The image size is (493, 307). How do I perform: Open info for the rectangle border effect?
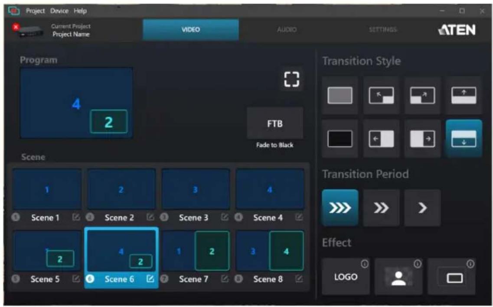tap(470, 264)
